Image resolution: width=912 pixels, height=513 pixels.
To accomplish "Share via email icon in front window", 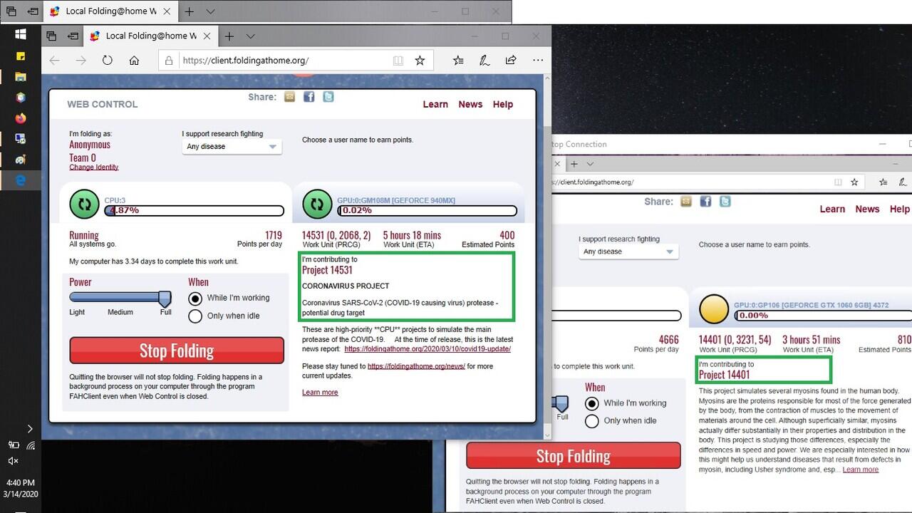I will pos(289,96).
